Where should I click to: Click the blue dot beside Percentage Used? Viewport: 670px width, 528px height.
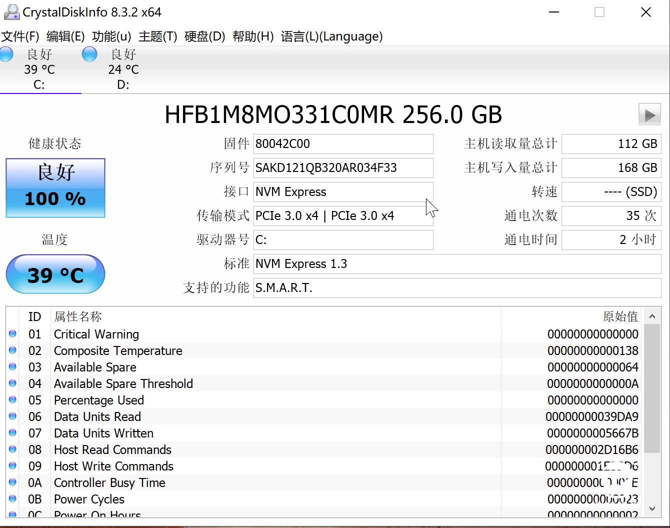point(12,400)
